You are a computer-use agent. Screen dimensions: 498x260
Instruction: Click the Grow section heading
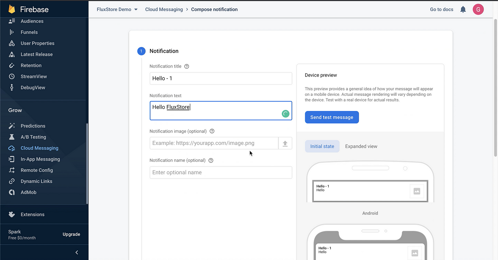tap(15, 110)
